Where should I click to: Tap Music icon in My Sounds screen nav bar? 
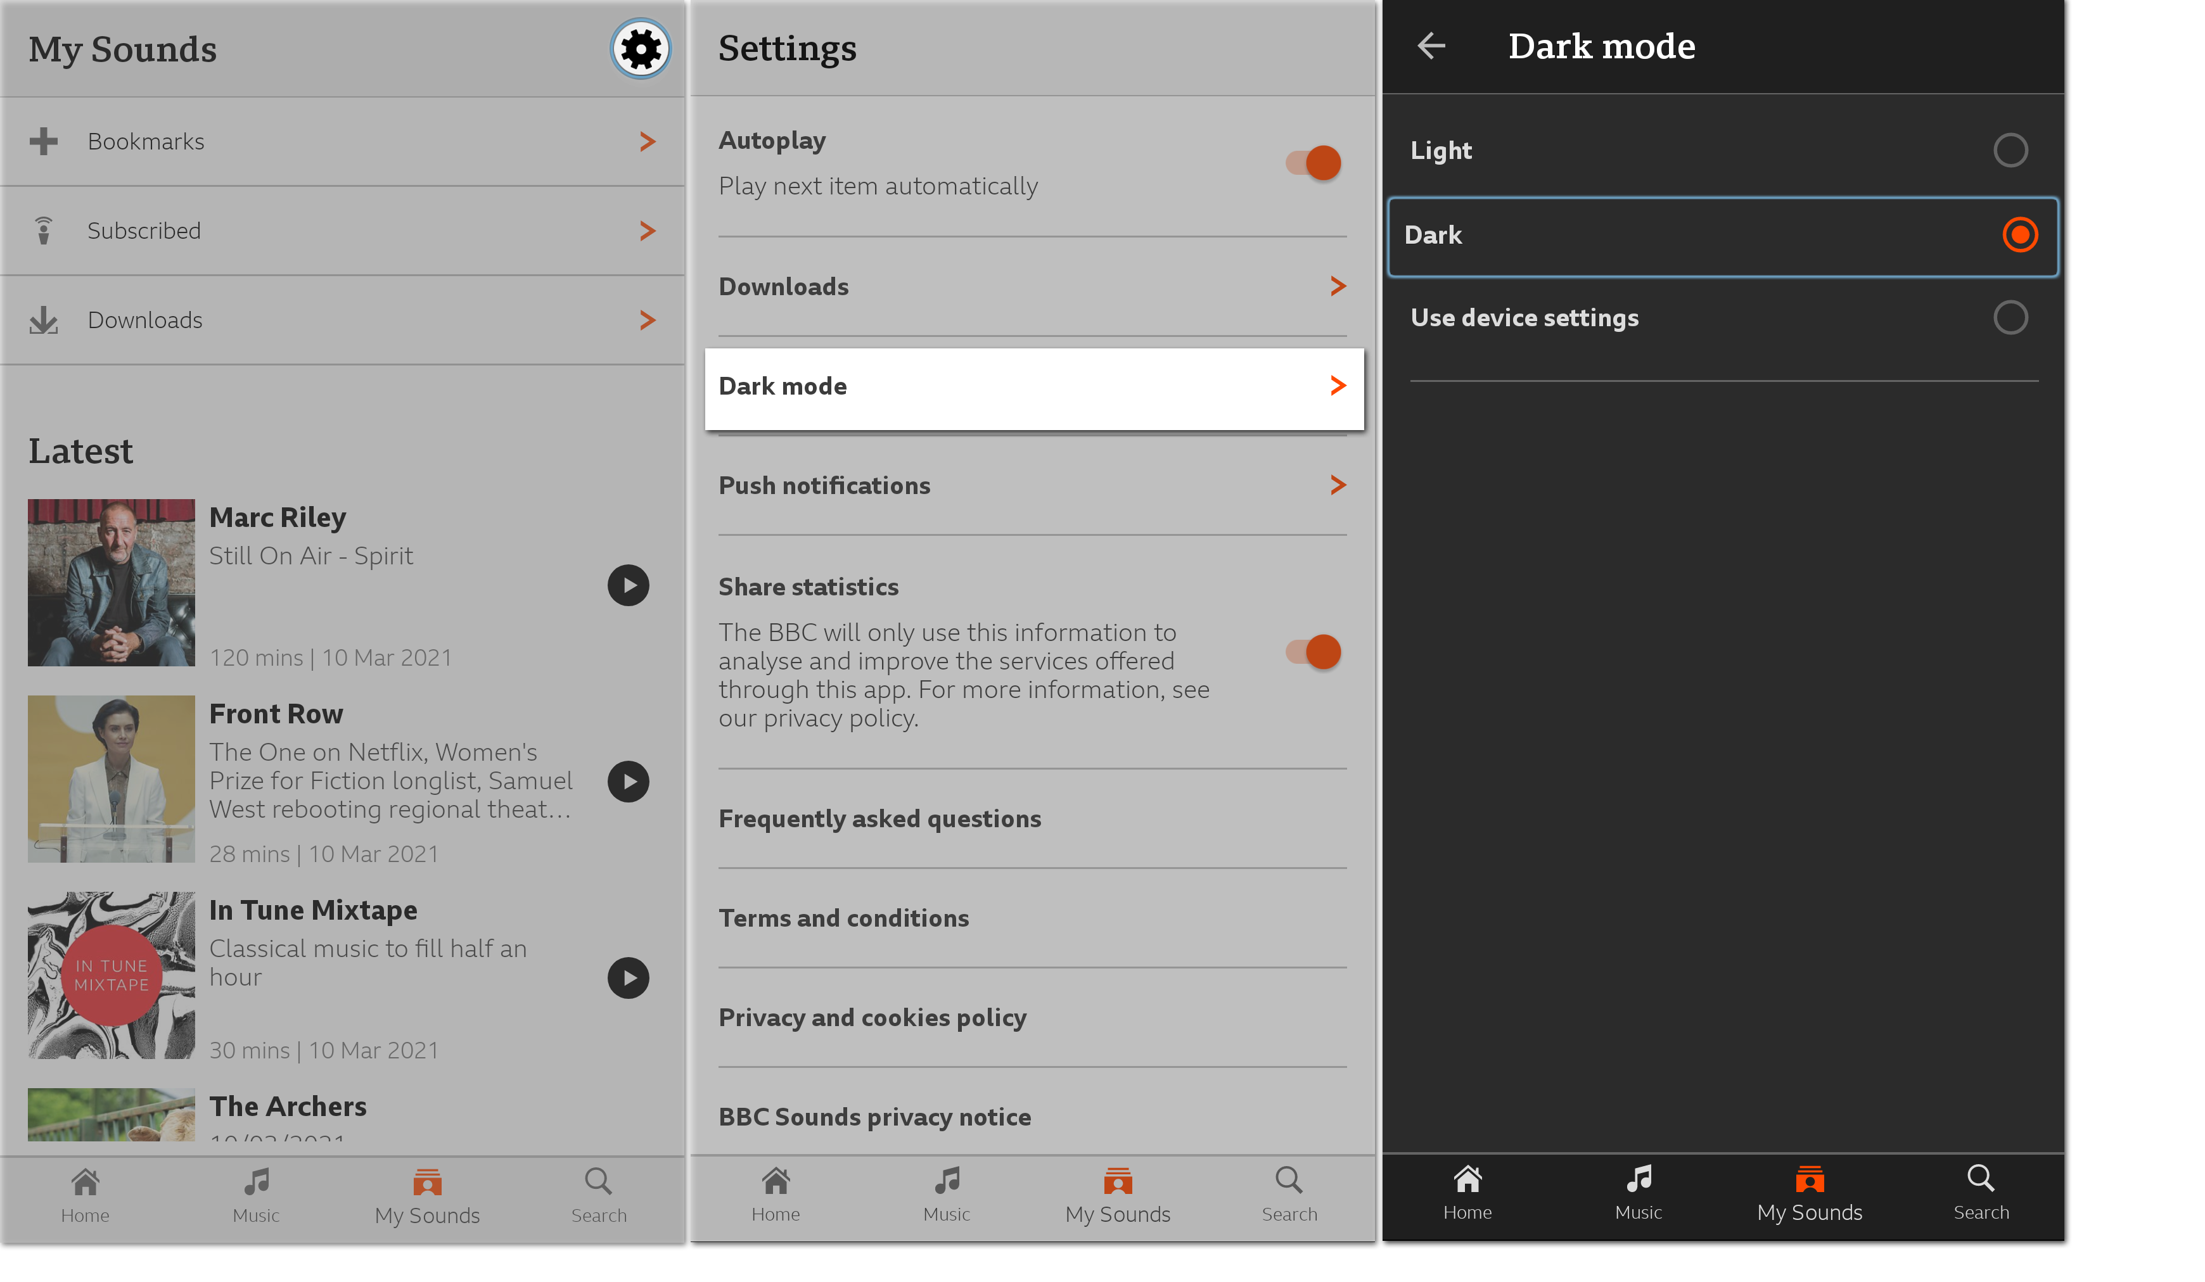pyautogui.click(x=257, y=1181)
